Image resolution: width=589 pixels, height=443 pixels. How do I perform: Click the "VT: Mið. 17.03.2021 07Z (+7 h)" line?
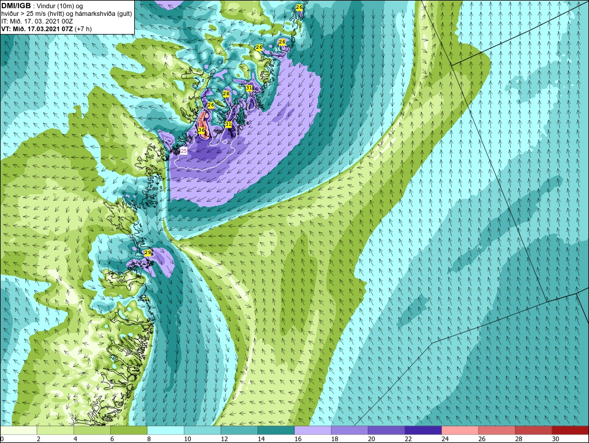tap(46, 28)
